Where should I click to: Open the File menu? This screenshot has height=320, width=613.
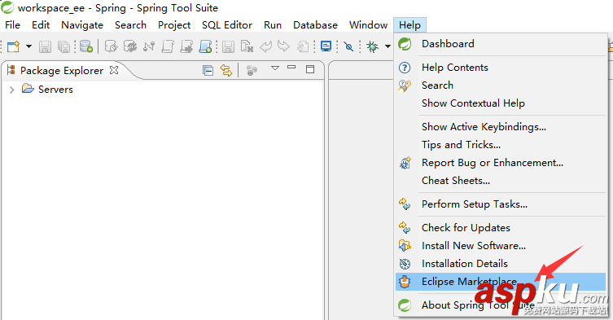12,25
